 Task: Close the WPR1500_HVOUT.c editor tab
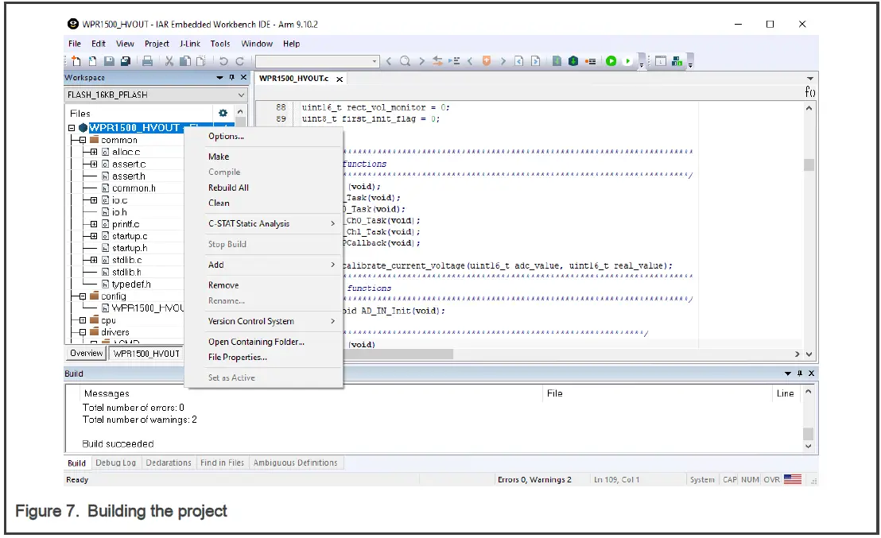(340, 79)
